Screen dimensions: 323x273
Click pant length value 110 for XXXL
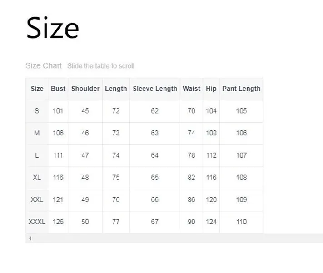[241, 222]
